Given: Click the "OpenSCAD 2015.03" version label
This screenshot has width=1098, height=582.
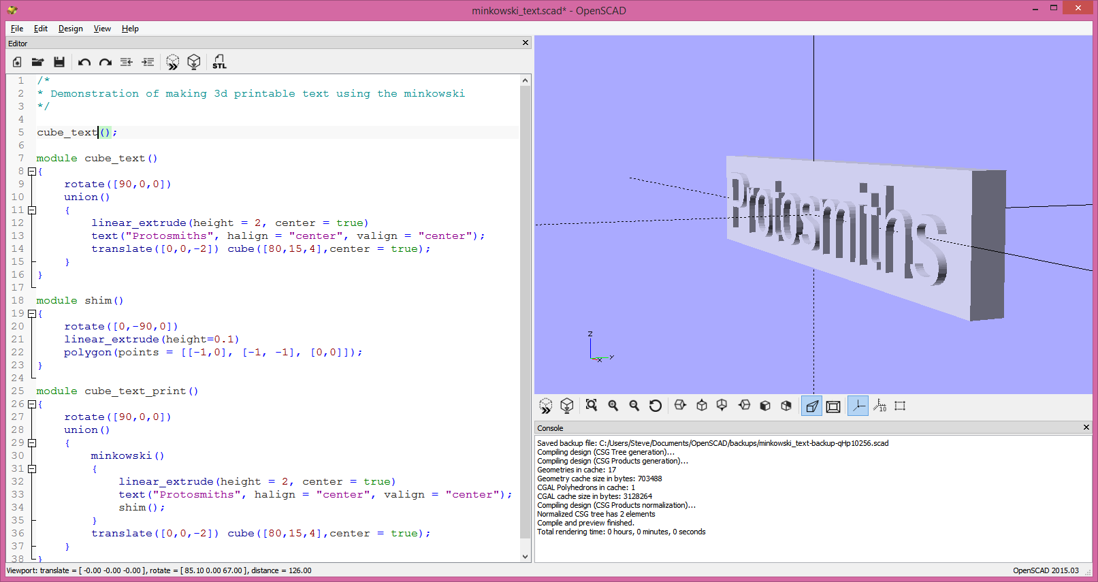Looking at the screenshot, I should click(1046, 570).
